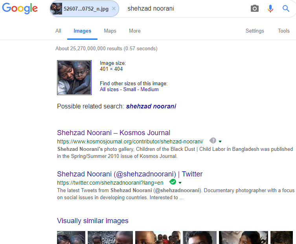296x244 pixels.
Task: Show Medium sizes of this image
Action: [149, 89]
